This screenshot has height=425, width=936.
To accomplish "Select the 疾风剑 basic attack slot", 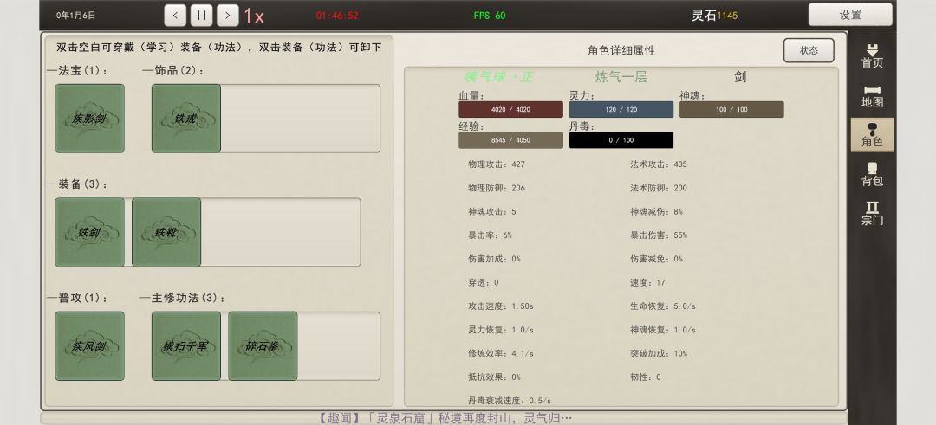I will [x=89, y=345].
